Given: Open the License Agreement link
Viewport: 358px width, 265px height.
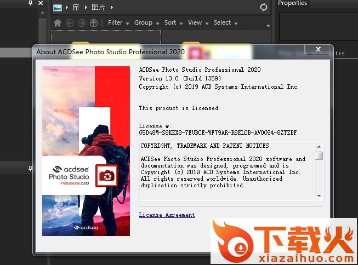Looking at the screenshot, I should (x=167, y=215).
